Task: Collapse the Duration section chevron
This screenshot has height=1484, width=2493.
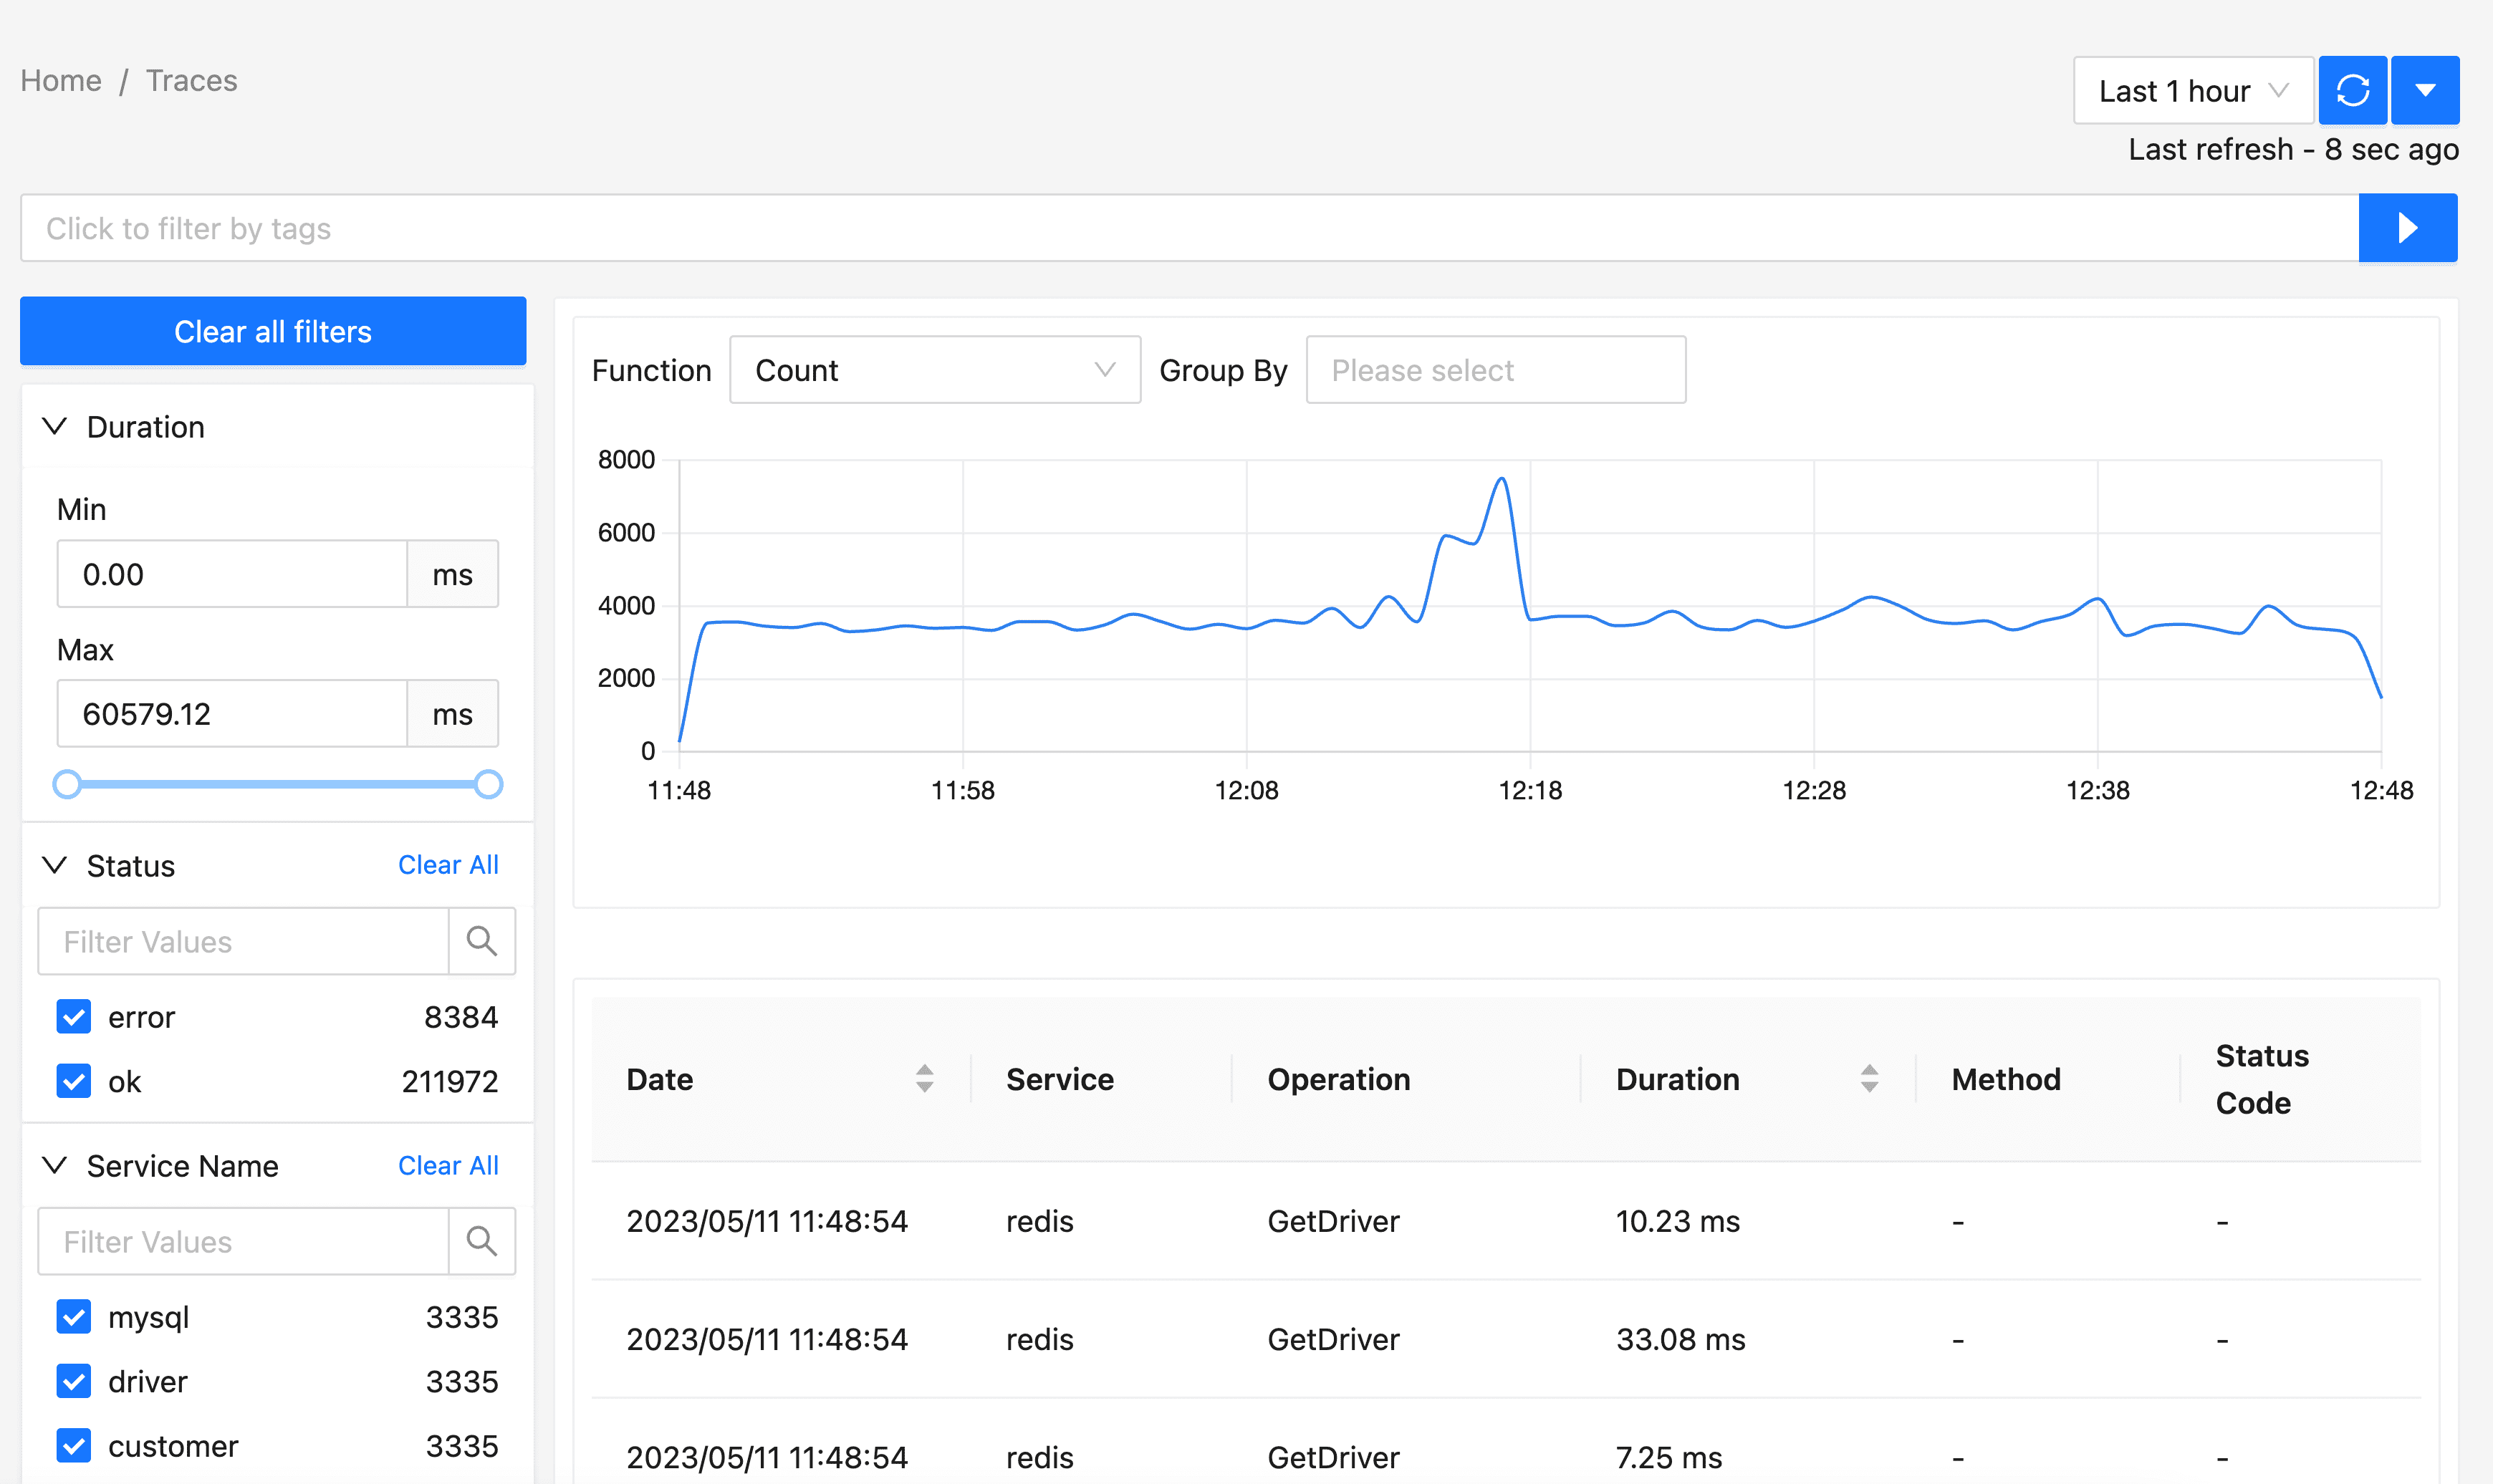Action: click(x=55, y=427)
